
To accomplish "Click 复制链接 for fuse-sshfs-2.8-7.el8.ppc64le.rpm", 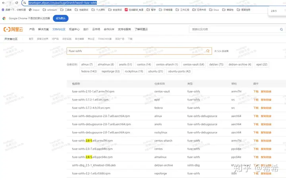I will 266,149.
